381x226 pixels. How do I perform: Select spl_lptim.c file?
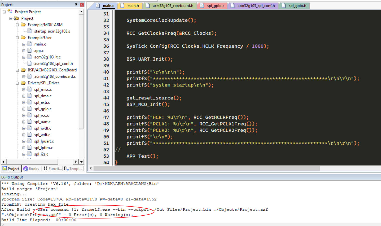(44, 148)
